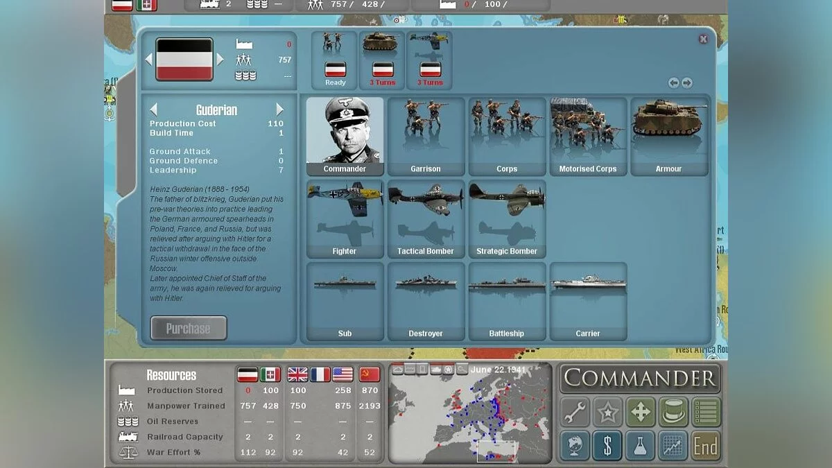Click the star upgrade button
832x468 pixels.
(x=607, y=413)
